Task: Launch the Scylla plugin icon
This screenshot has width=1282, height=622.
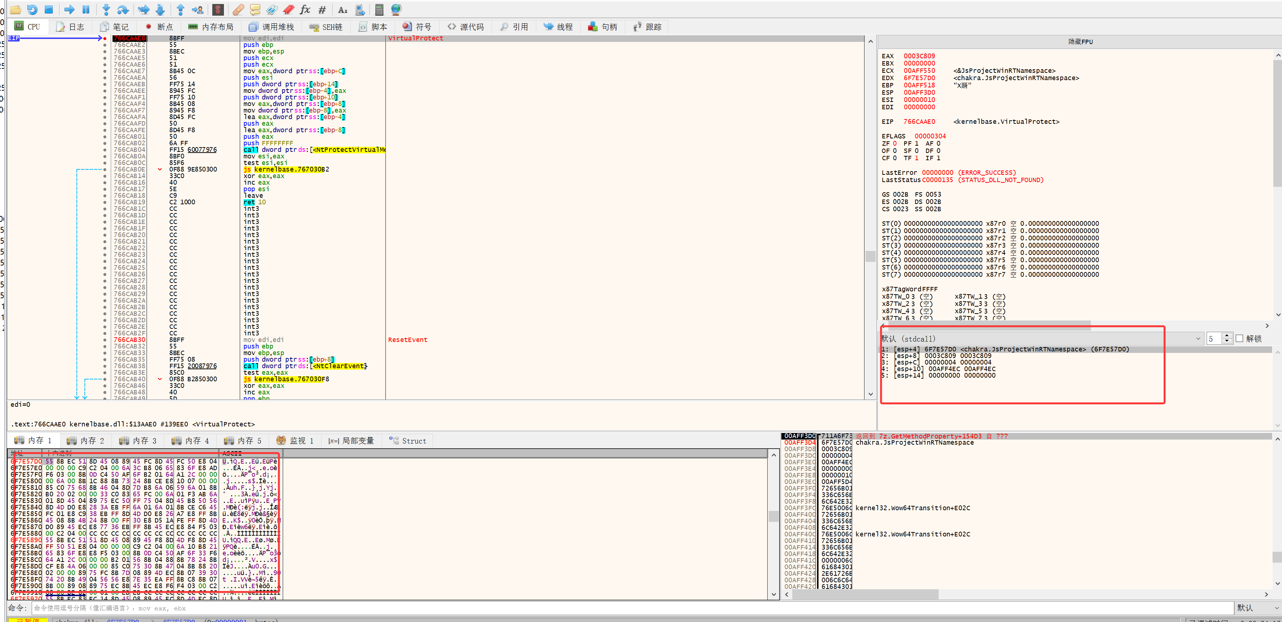Action: (x=217, y=9)
